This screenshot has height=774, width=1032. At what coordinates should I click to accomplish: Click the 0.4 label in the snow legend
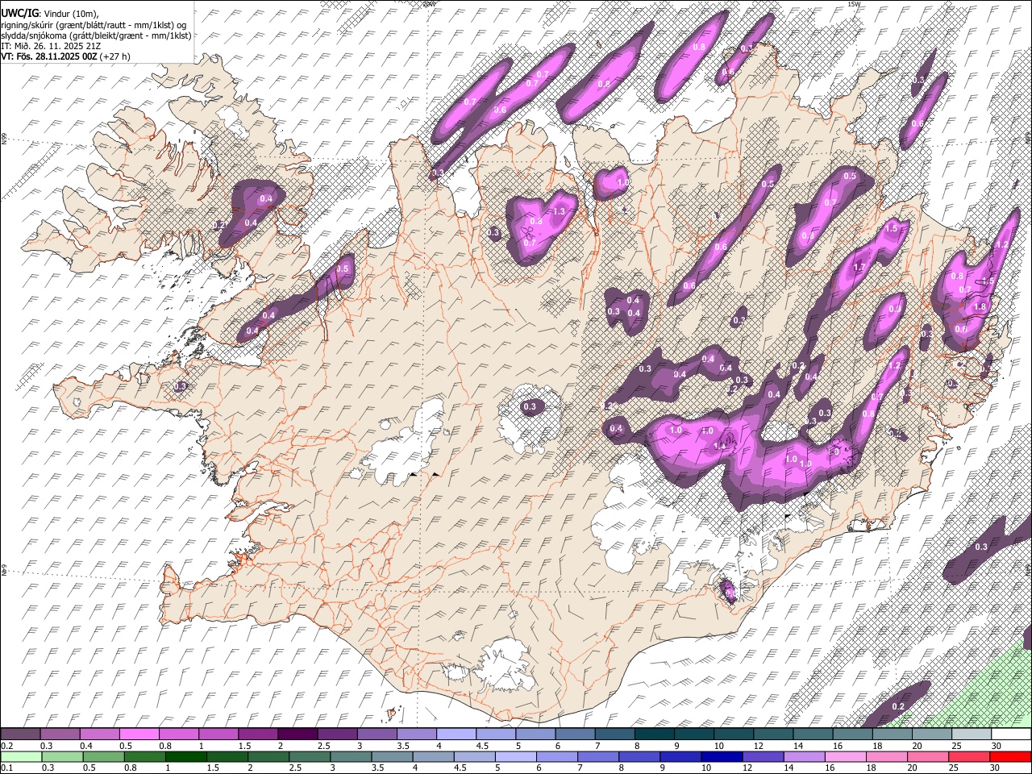click(85, 746)
